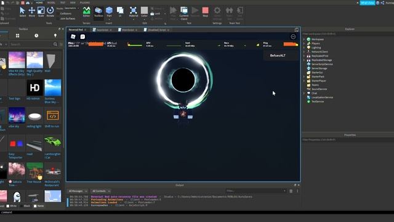Click the ellipsis menu in viewport corner

293,37
